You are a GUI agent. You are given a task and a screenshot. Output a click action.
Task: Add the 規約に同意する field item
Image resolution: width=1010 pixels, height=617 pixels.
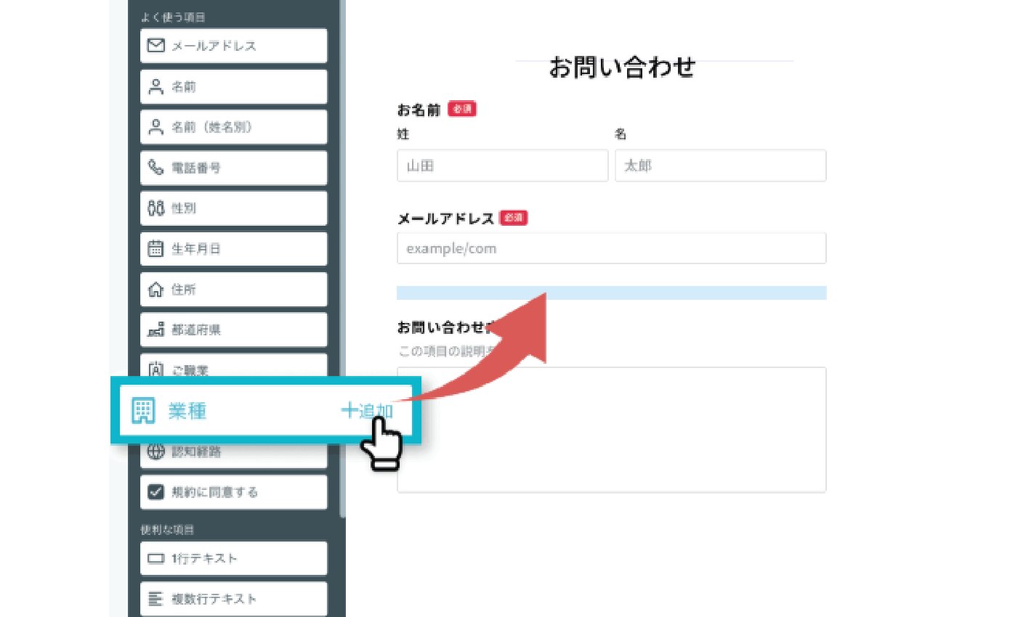tap(233, 492)
